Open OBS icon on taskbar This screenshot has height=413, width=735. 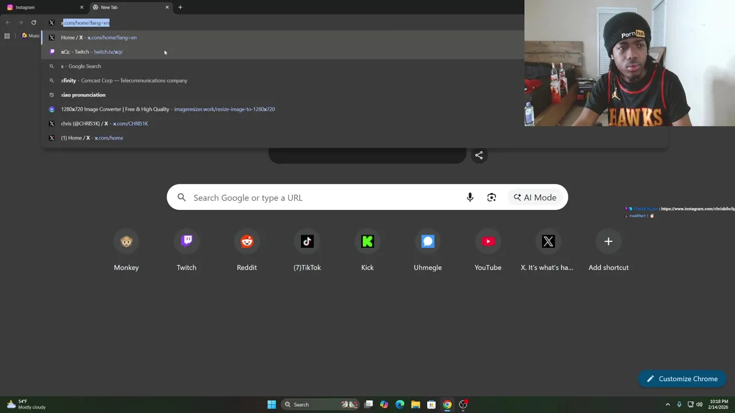pyautogui.click(x=463, y=404)
